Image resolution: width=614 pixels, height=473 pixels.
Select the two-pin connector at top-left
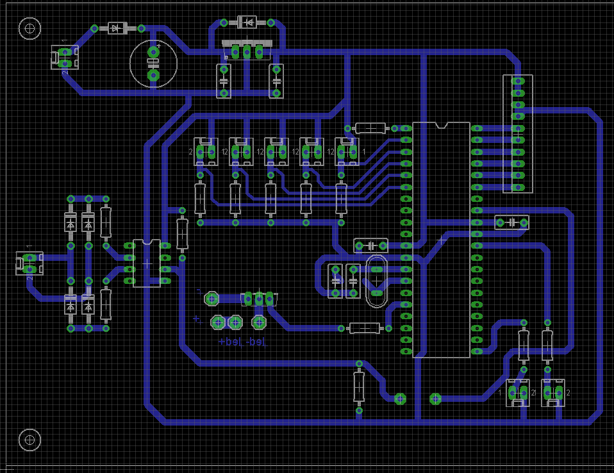coord(65,58)
